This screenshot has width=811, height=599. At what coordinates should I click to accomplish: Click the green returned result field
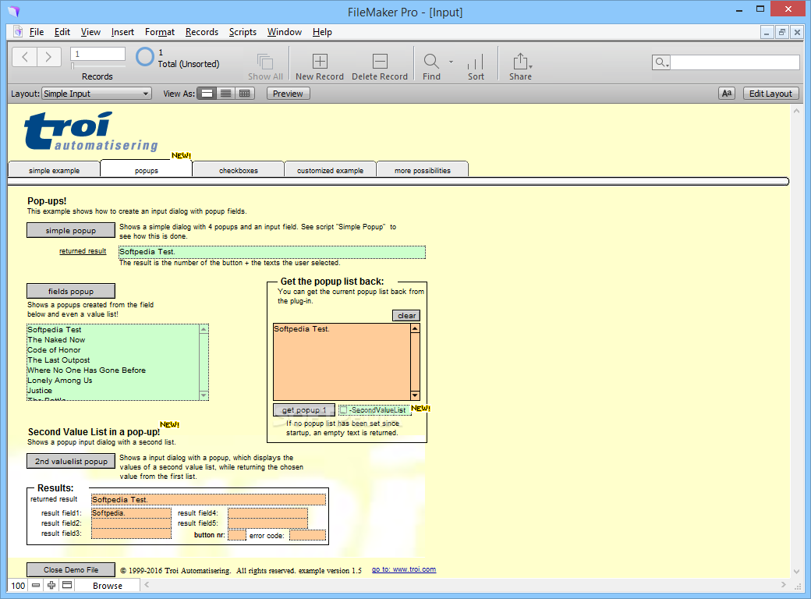272,252
